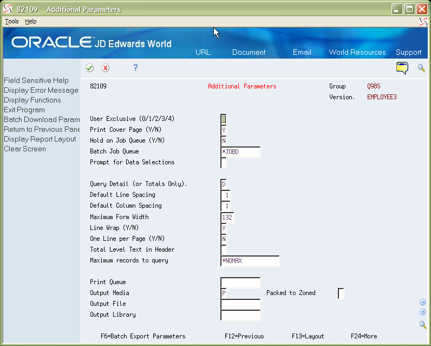
Task: Maximize the Additional Parameters window
Action: tap(409, 9)
